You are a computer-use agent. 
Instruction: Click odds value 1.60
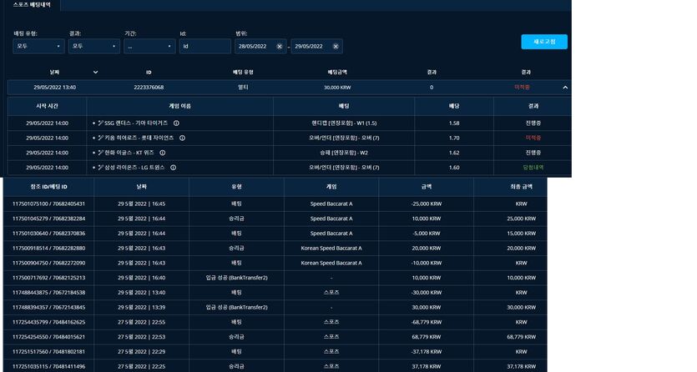[454, 168]
